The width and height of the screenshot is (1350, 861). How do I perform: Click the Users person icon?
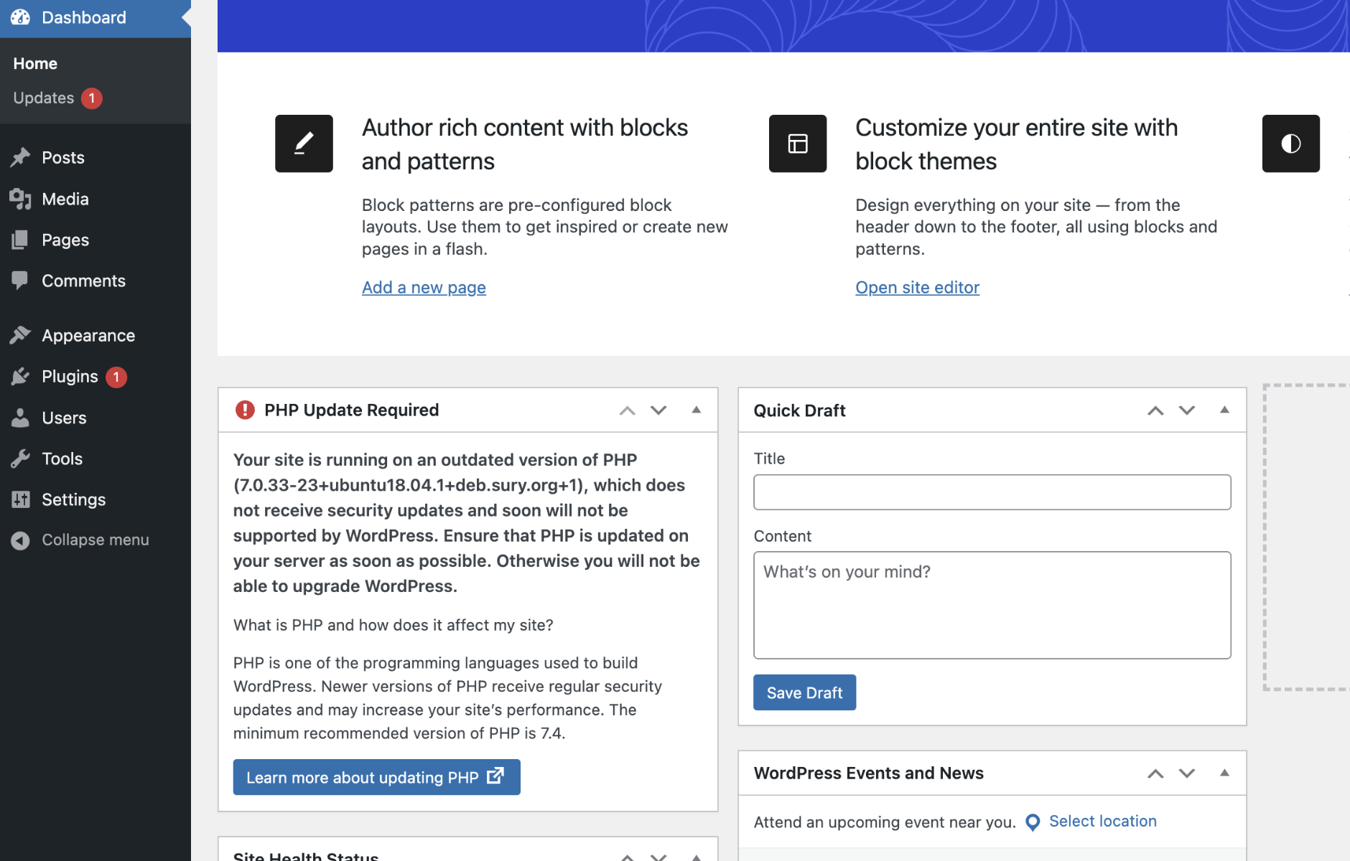coord(20,418)
